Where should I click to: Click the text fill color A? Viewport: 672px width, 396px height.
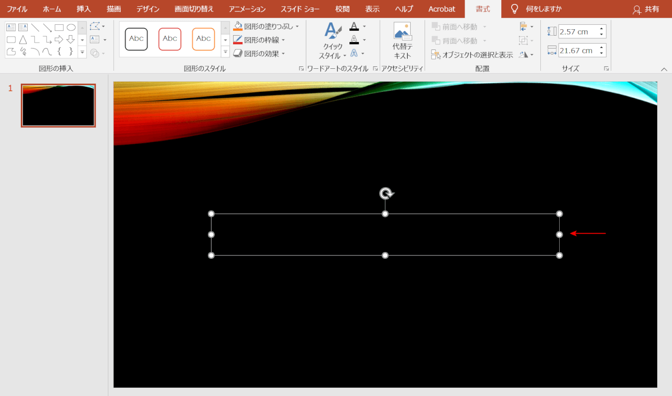tap(354, 26)
